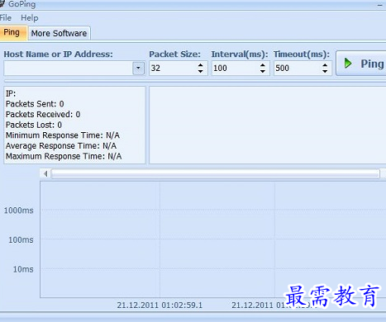This screenshot has width=386, height=322.
Task: Click the Host Name or IP Address label
Action: pyautogui.click(x=59, y=54)
